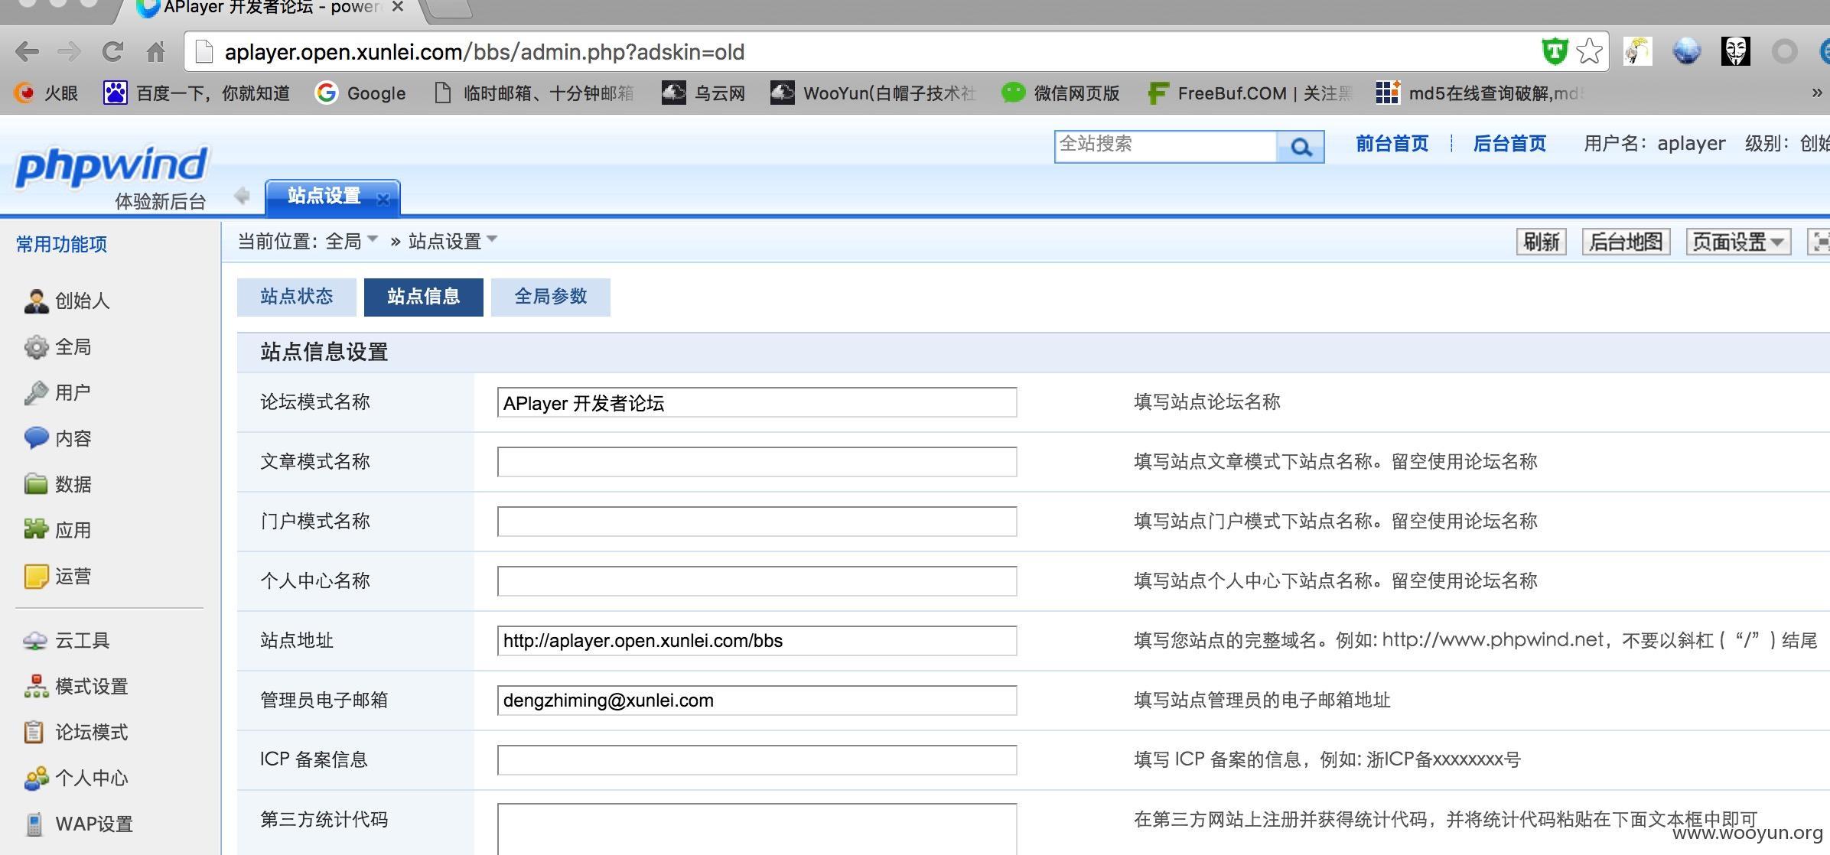Switch to 站点信息 tab

[424, 297]
